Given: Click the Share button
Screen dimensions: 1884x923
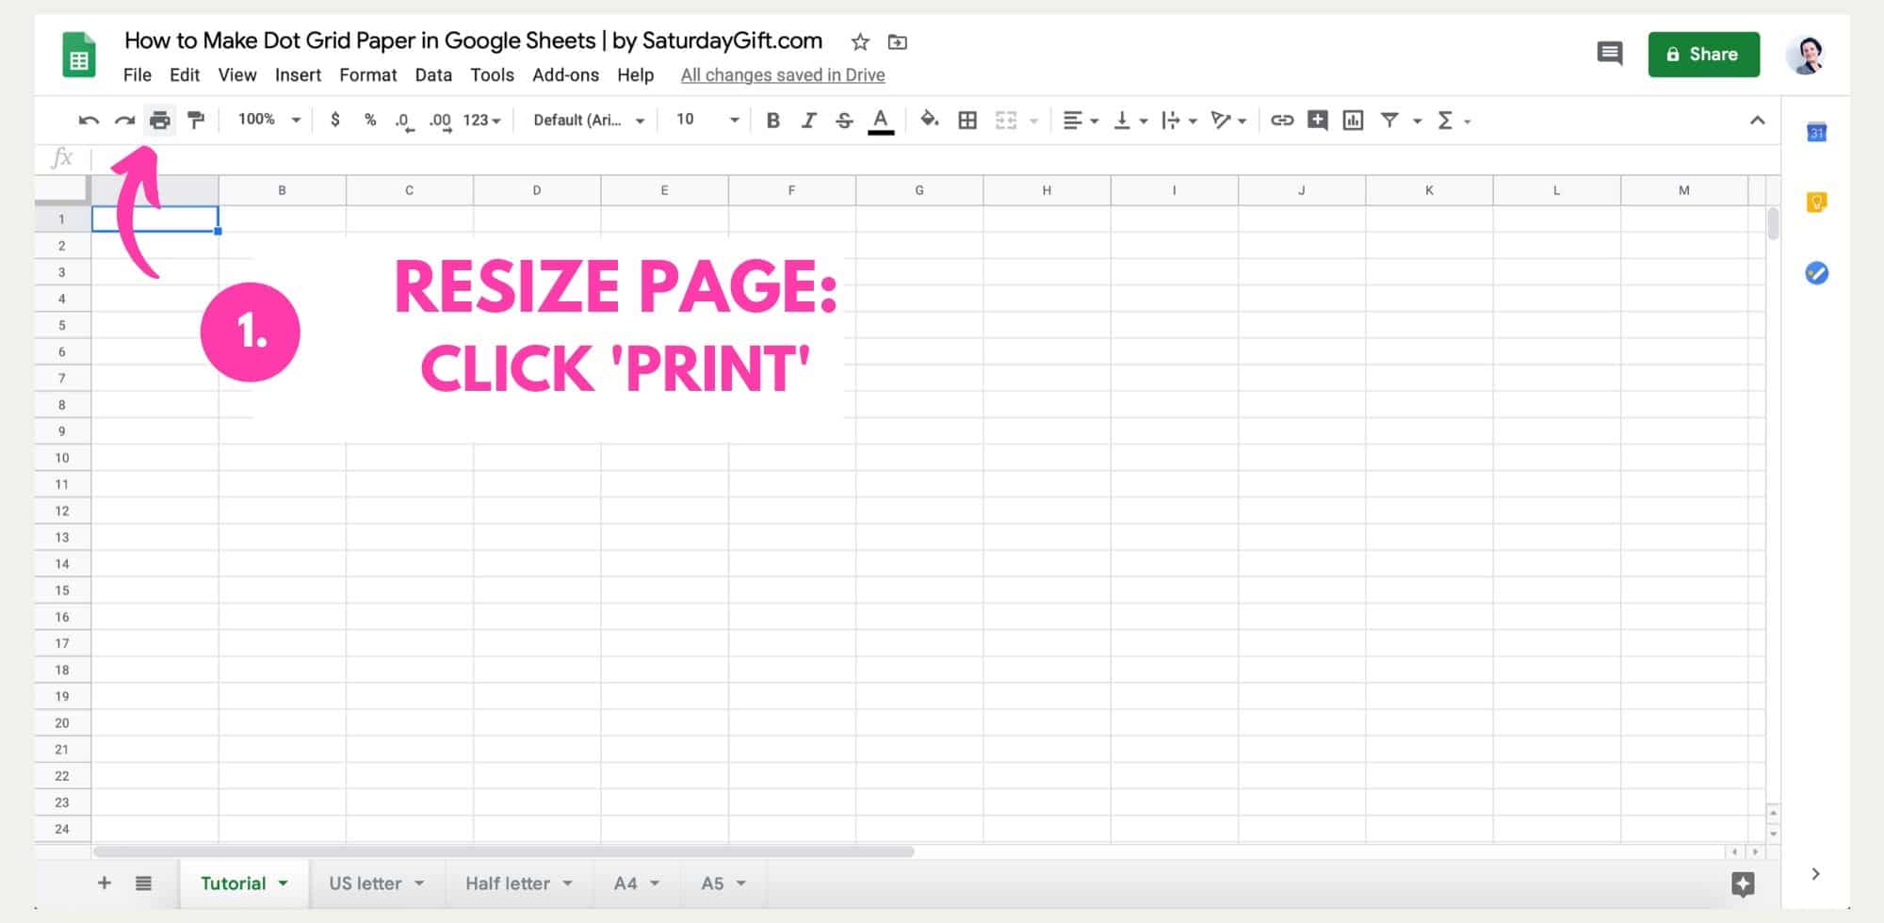Looking at the screenshot, I should [1703, 54].
